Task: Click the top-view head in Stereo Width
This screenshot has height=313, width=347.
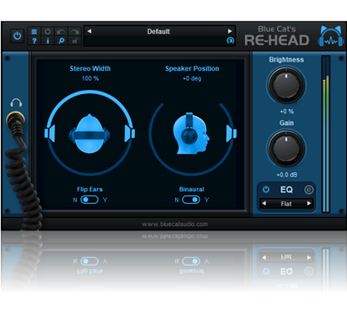Action: click(x=89, y=134)
